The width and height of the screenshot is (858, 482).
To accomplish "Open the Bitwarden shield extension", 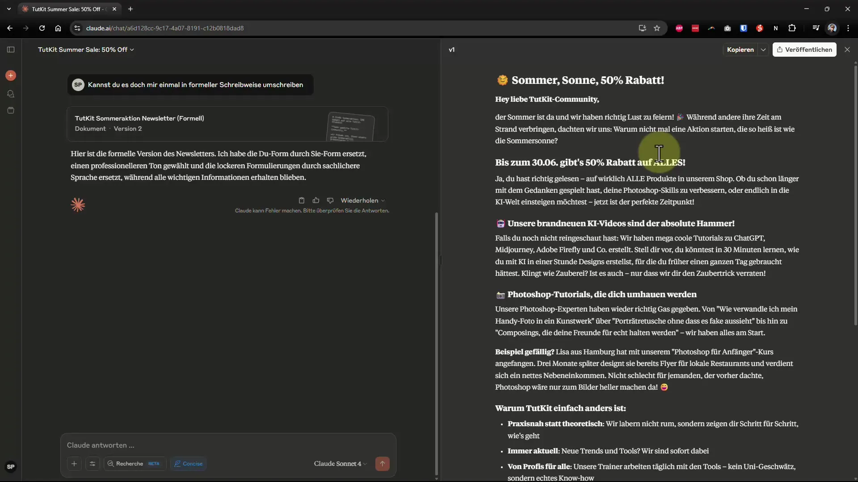I will point(744,28).
